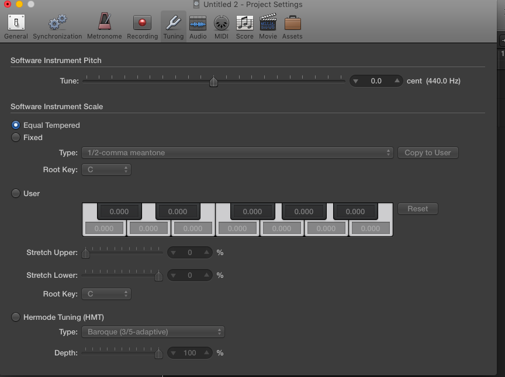The height and width of the screenshot is (377, 505).
Task: Open the Root Key dropdown under Fixed
Action: 106,170
